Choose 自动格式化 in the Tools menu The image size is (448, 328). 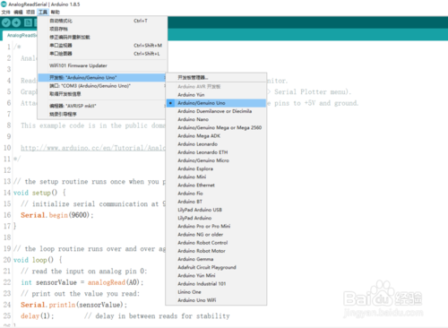click(x=102, y=21)
